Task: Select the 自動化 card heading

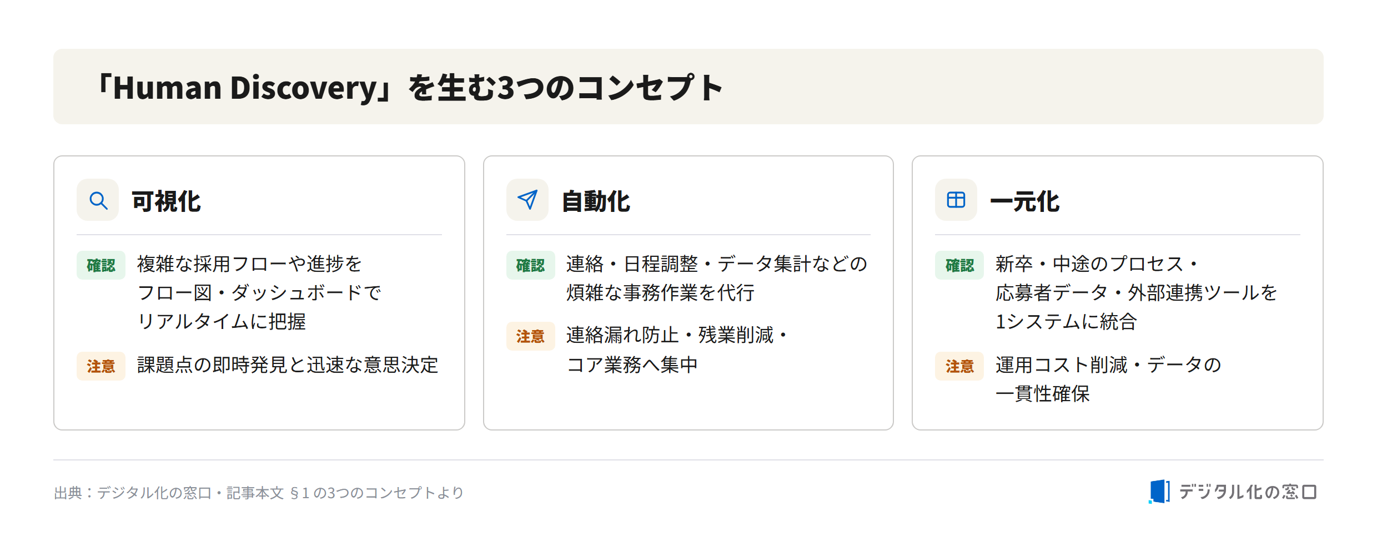Action: (596, 201)
